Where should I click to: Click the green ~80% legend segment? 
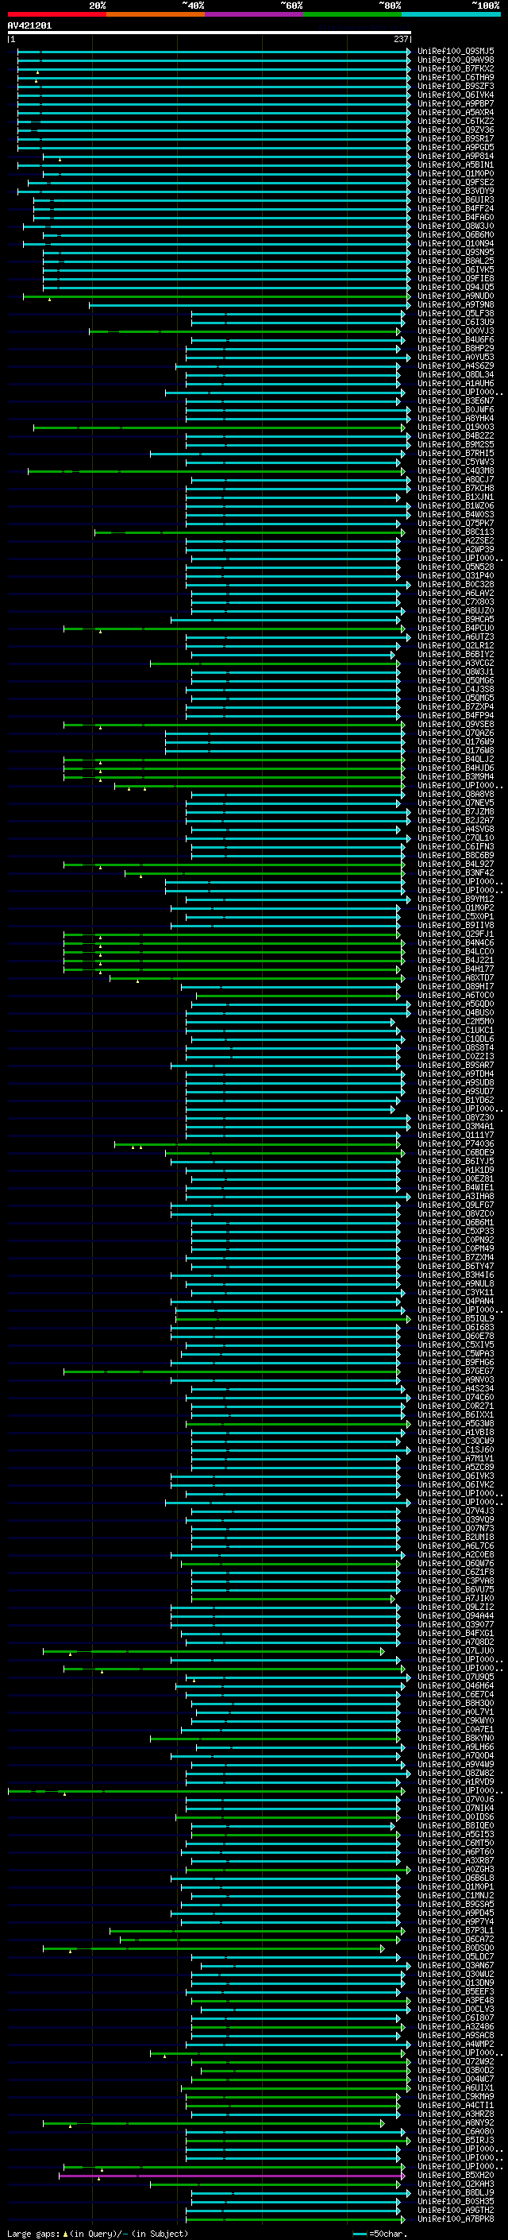(352, 14)
